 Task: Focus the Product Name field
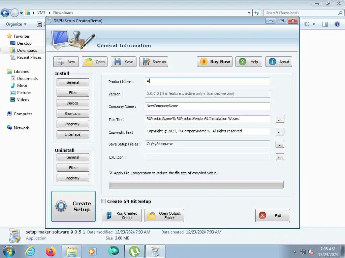[208, 81]
